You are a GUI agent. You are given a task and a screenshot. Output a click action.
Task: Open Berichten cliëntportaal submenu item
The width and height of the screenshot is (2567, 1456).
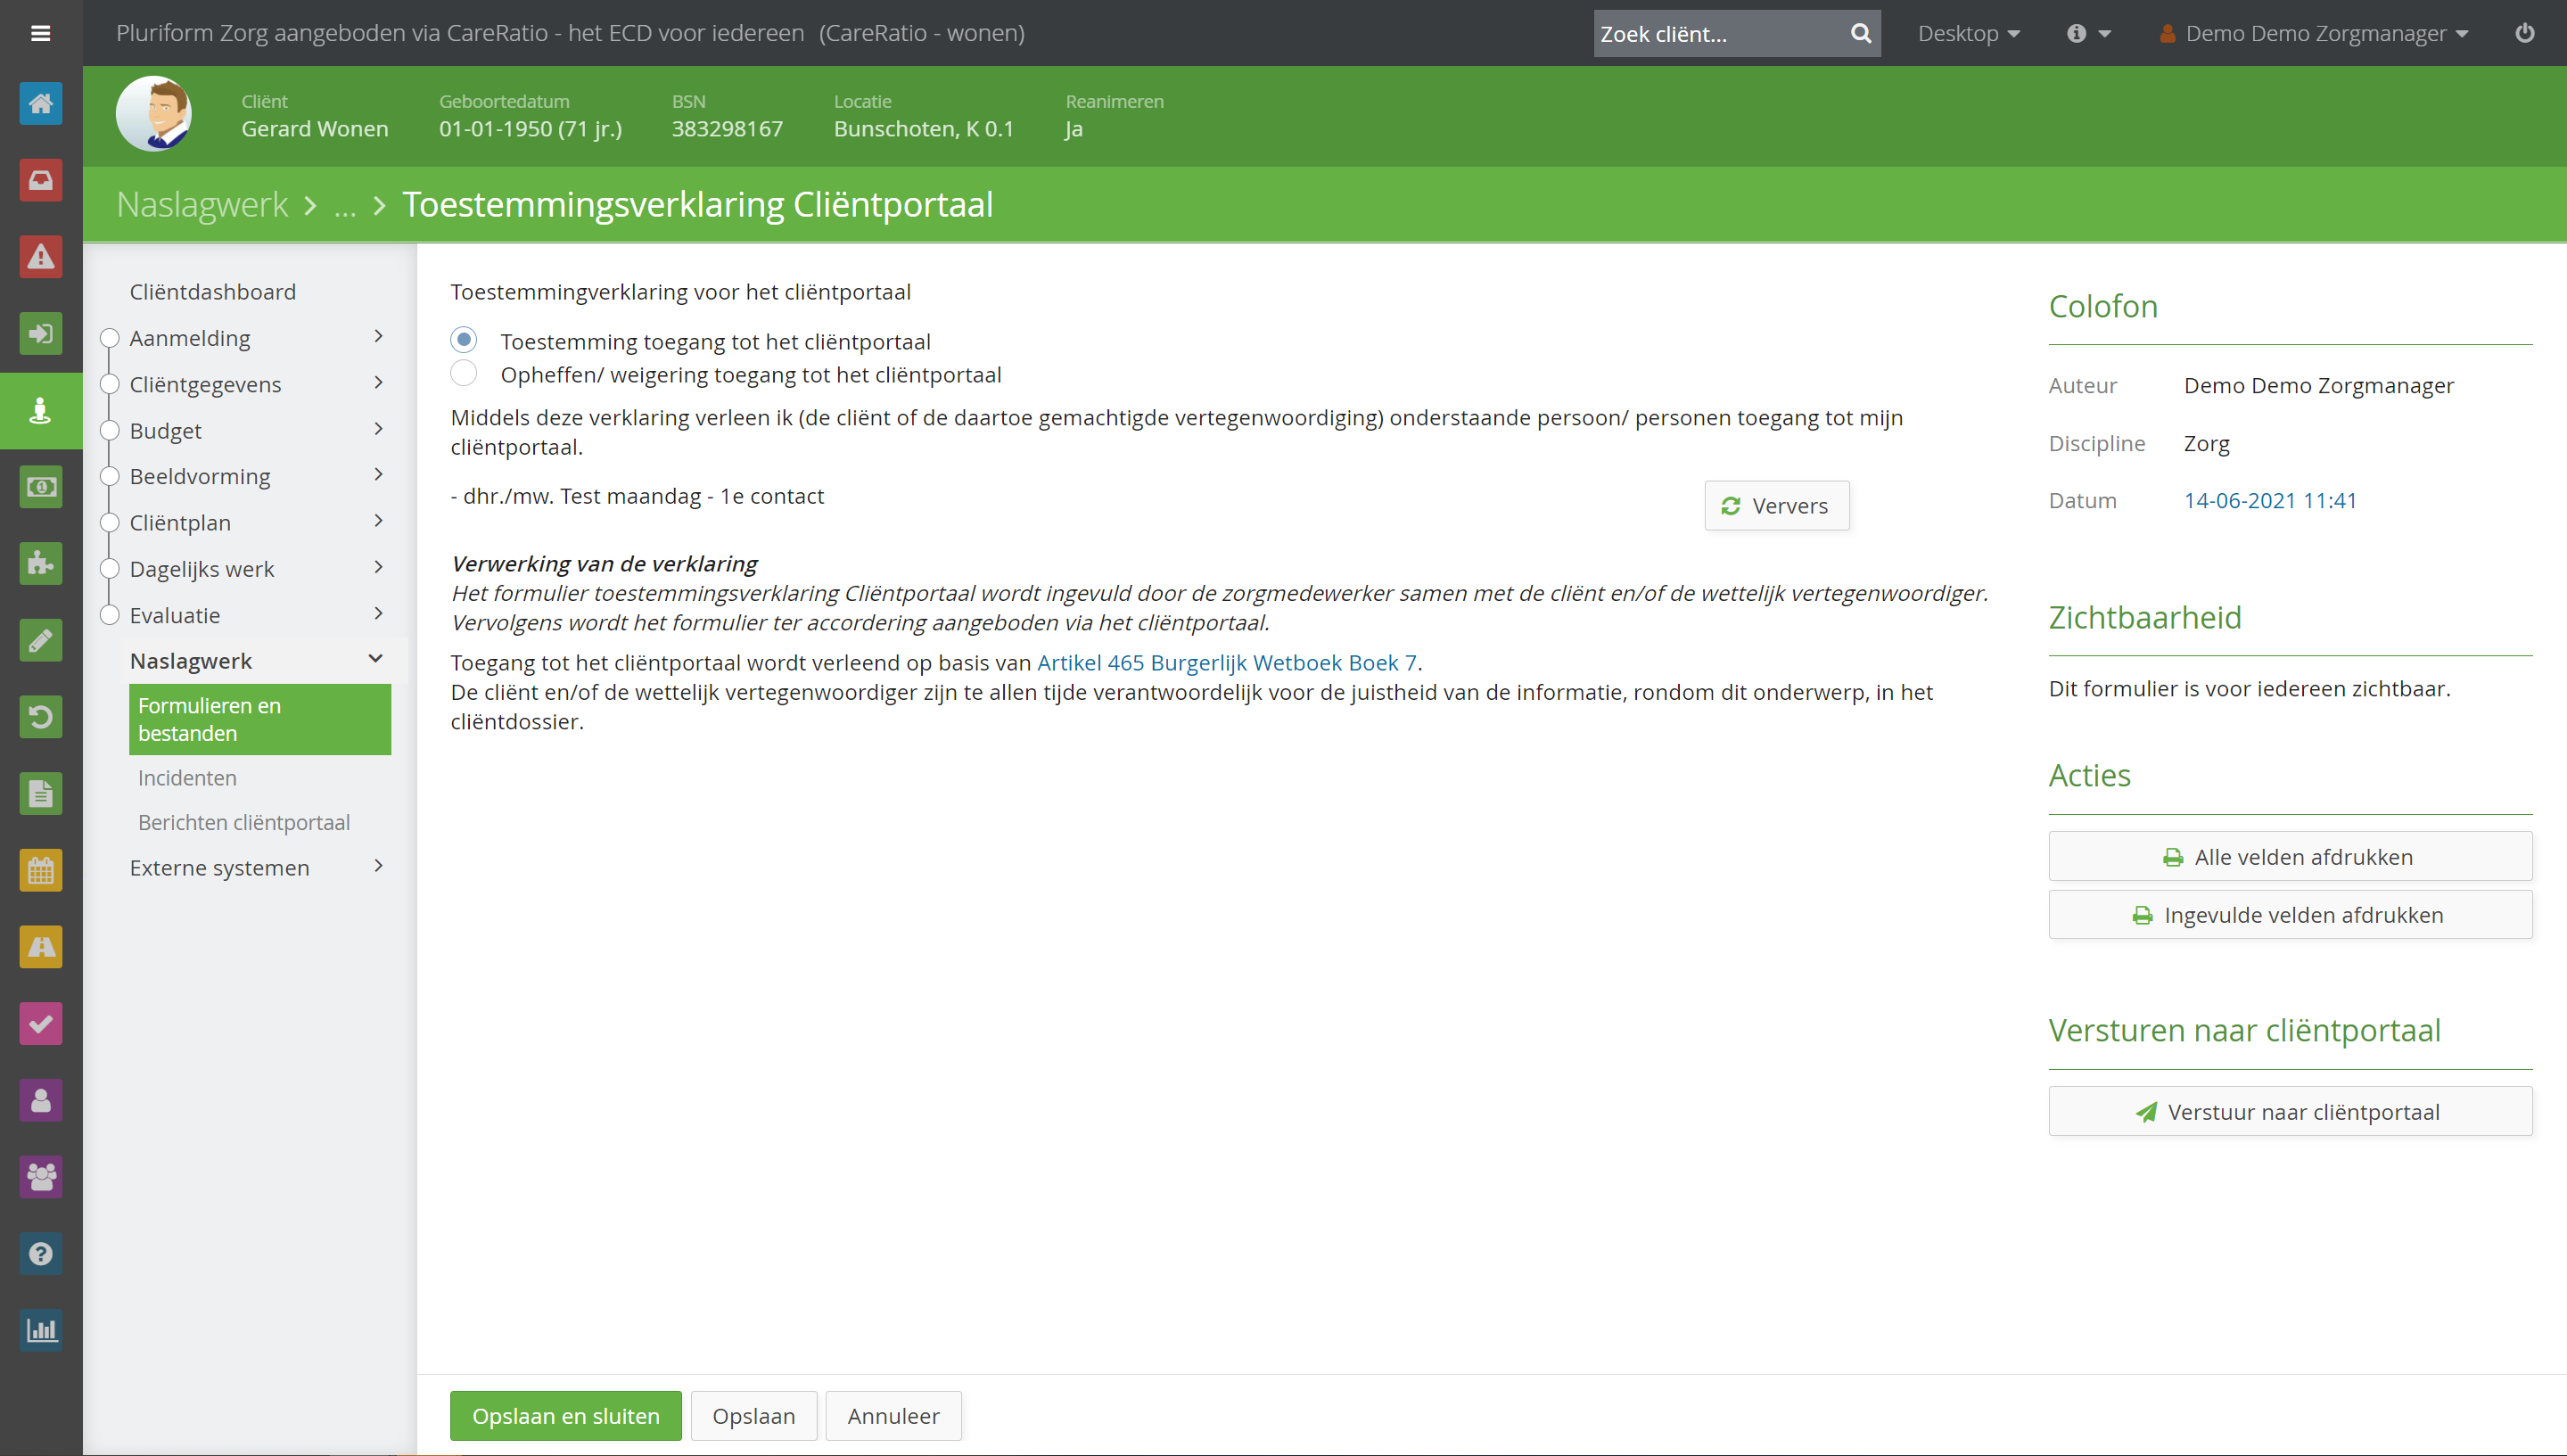point(244,822)
